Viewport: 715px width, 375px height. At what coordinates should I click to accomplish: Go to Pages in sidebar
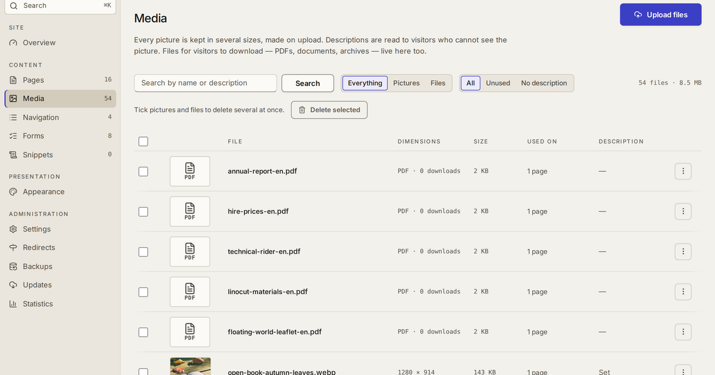tap(60, 80)
